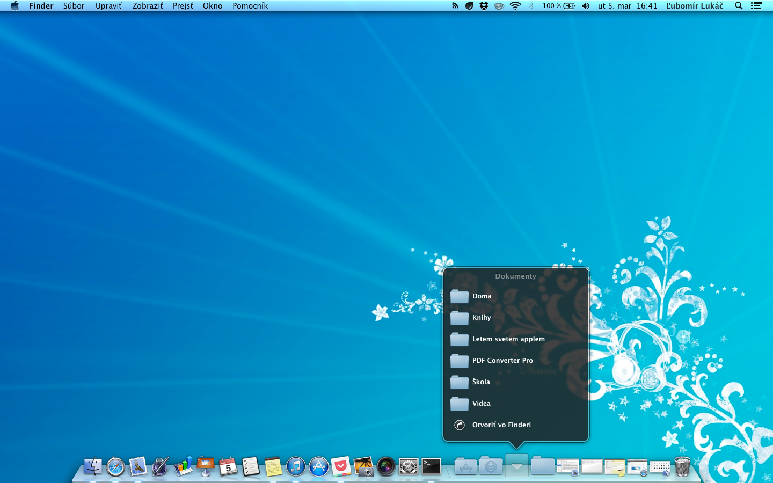Screen dimensions: 773x483
Task: Collapse the Dokumenty stack in the Dock
Action: click(x=516, y=466)
